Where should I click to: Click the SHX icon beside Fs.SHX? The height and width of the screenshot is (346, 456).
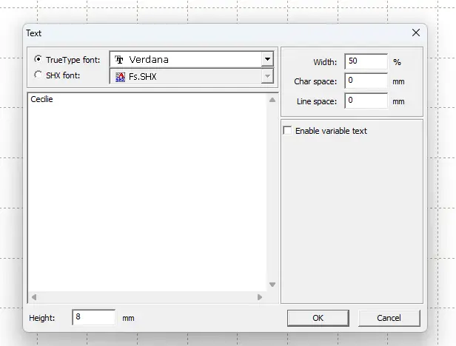tap(120, 77)
